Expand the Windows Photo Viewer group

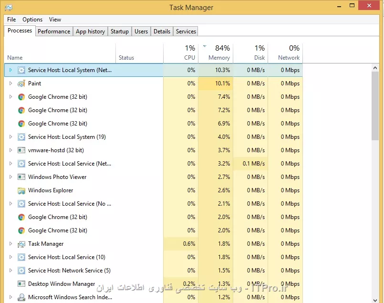click(x=10, y=177)
